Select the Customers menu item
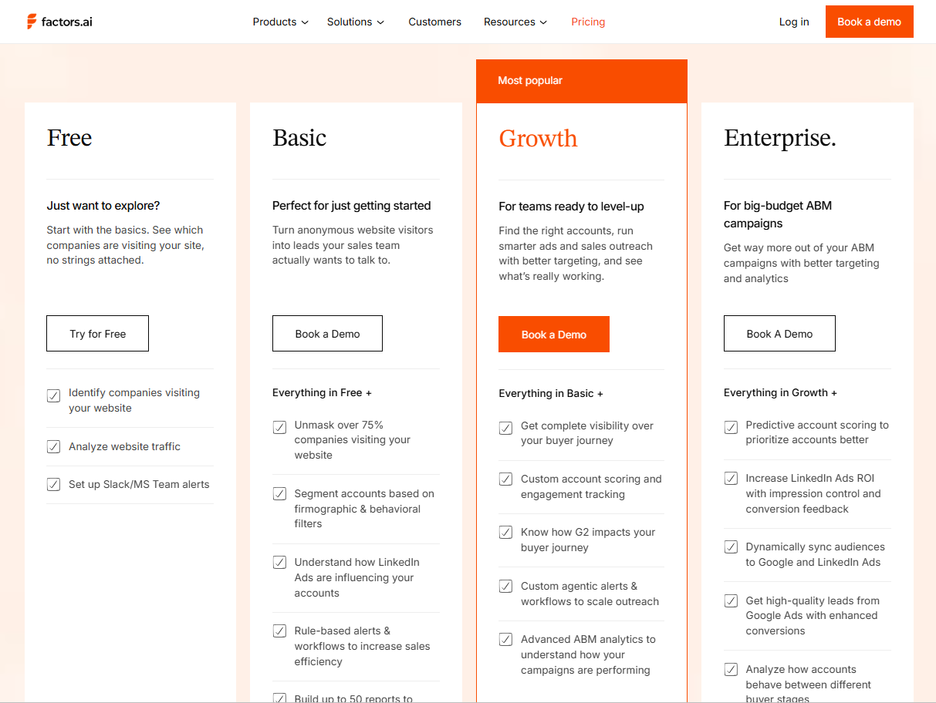This screenshot has height=703, width=936. 434,22
